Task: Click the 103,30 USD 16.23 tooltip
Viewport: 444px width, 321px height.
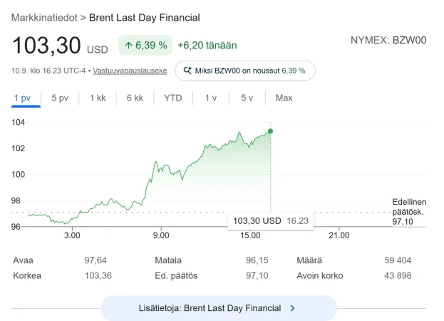Action: 271,220
